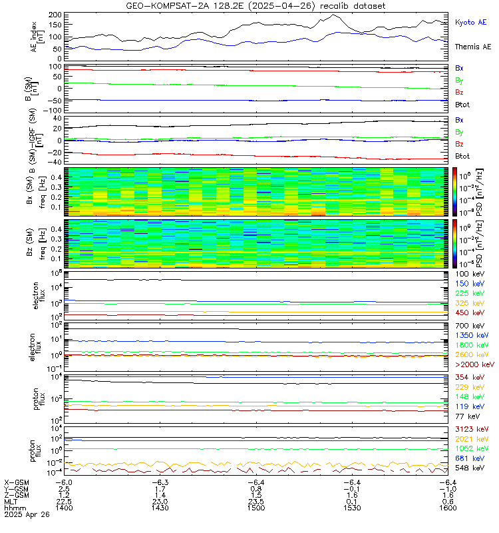This screenshot has width=499, height=533.
Task: Click Bz legend in B-IGRF panel
Action: coord(459,144)
